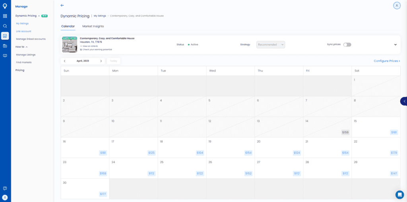Open the user profile avatar at top right
This screenshot has height=202, width=407.
(x=397, y=6)
